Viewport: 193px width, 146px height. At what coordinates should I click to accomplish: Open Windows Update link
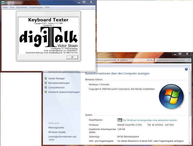pos(57,132)
